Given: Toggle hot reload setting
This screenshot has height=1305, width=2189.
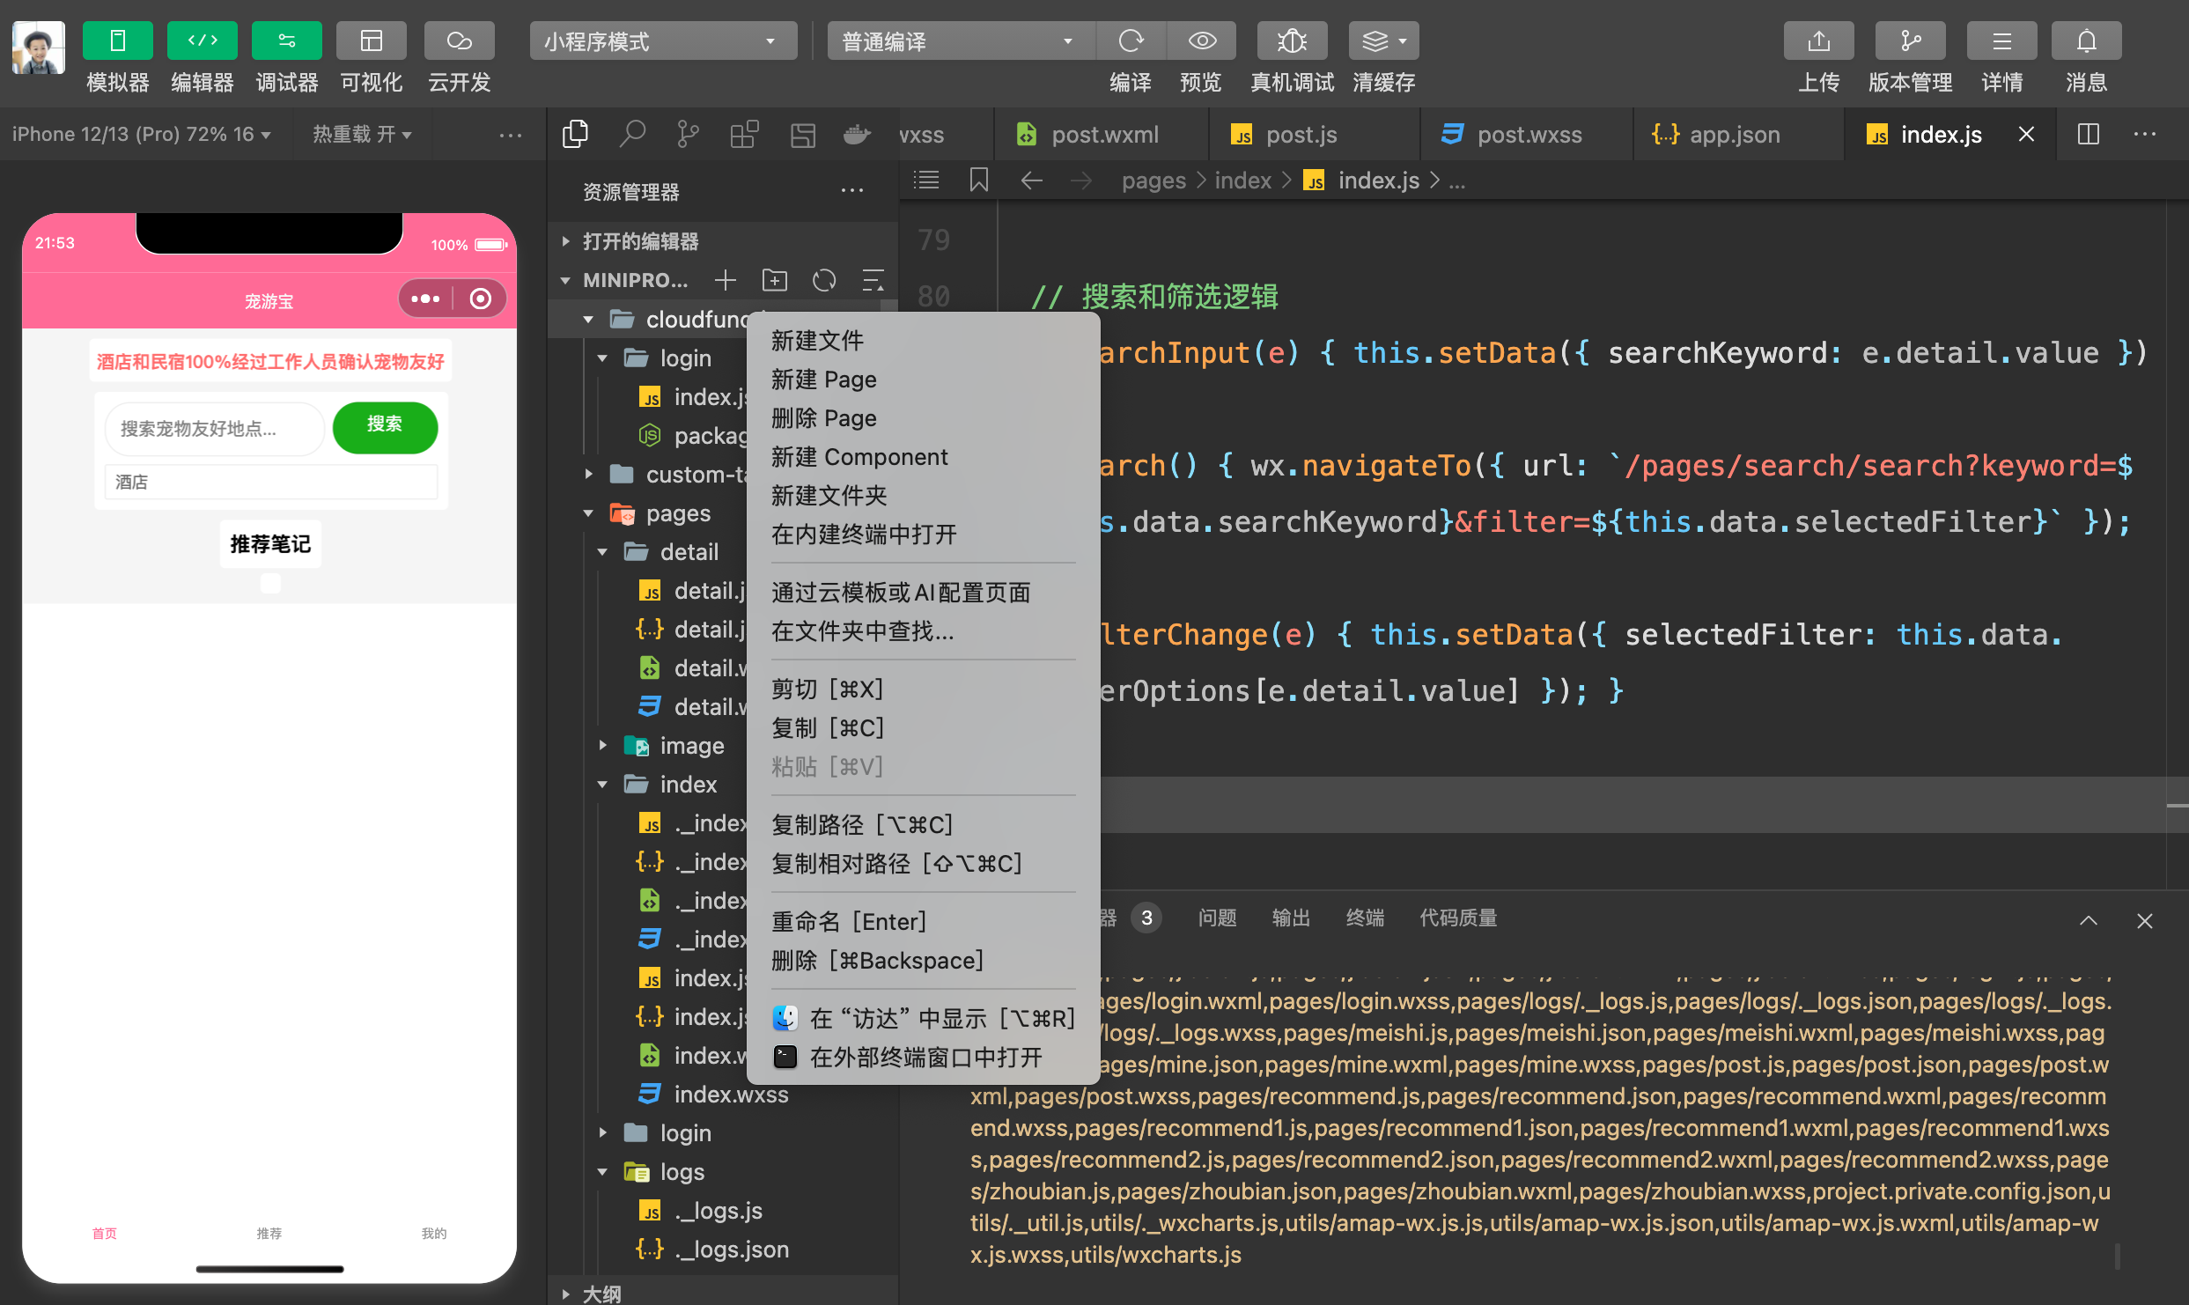Looking at the screenshot, I should pyautogui.click(x=361, y=135).
